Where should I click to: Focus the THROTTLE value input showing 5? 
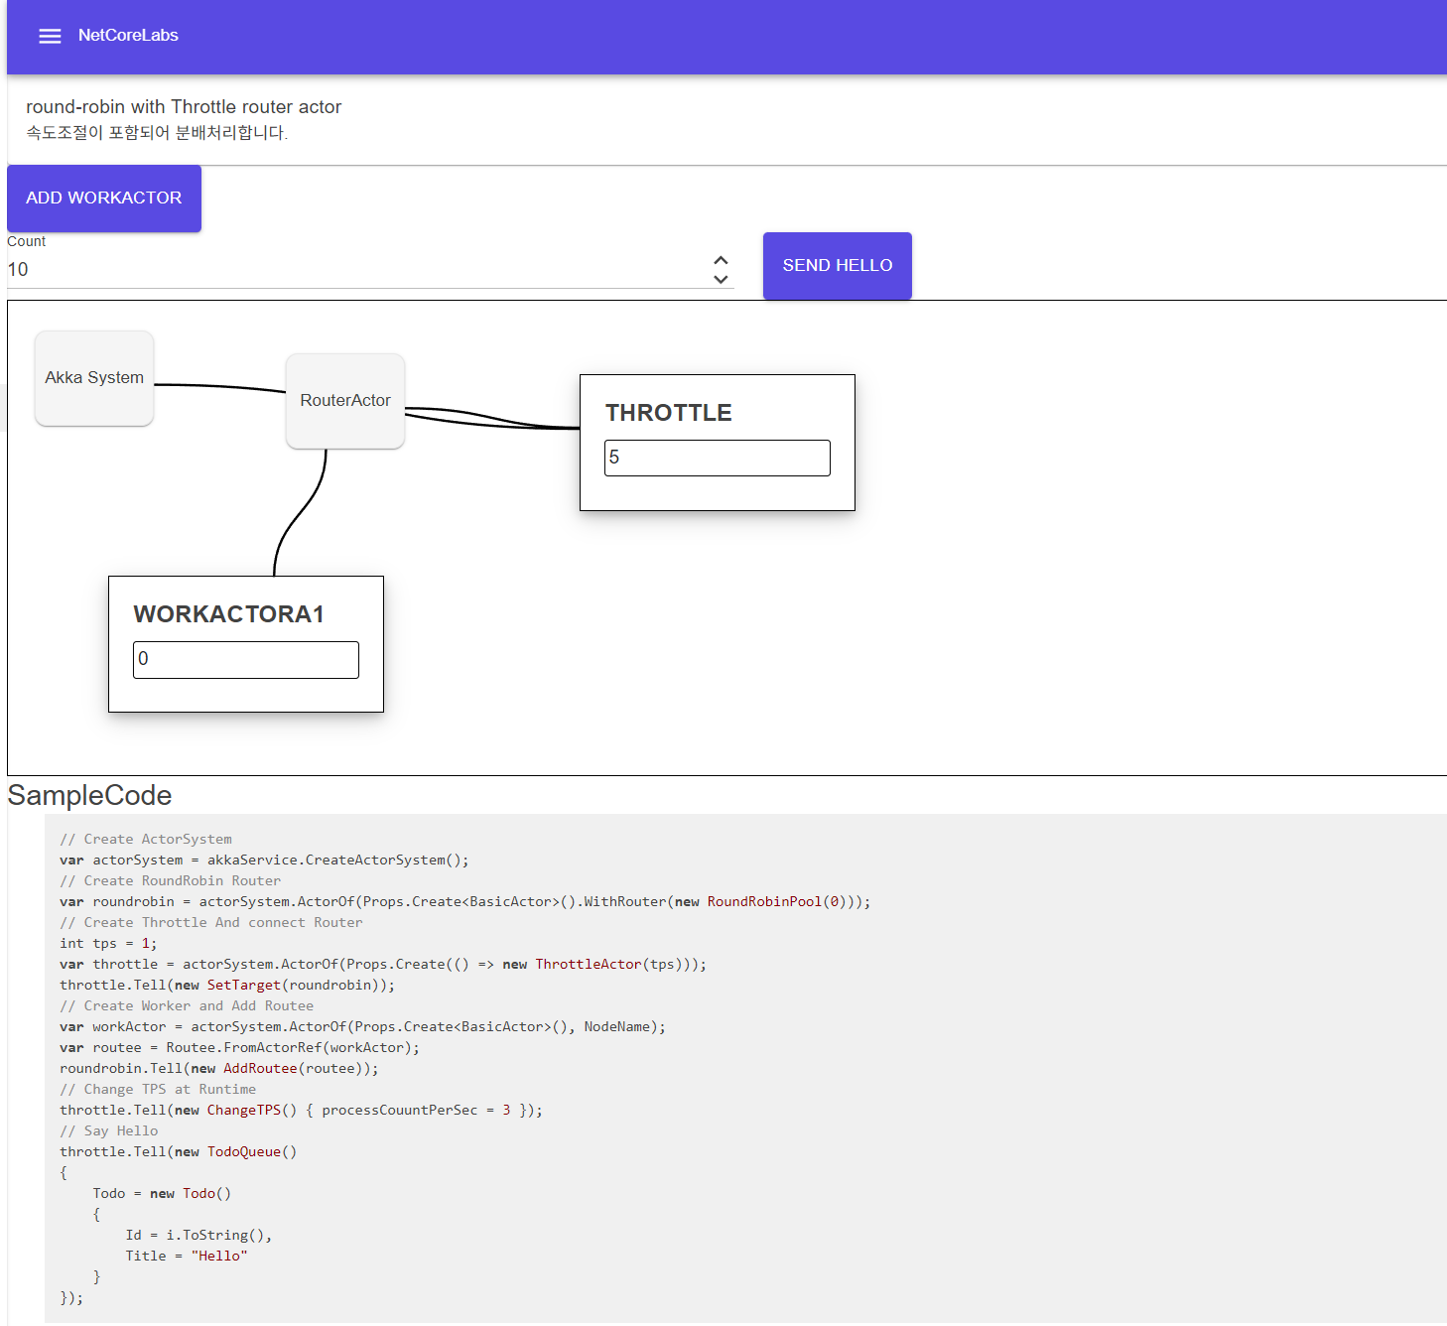[717, 458]
